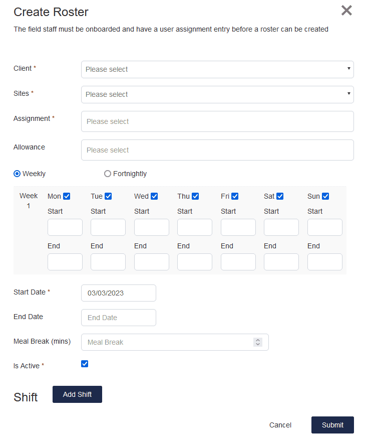Screen dimensions: 367x437
Task: Close the Create Roster dialog
Action: [x=346, y=11]
